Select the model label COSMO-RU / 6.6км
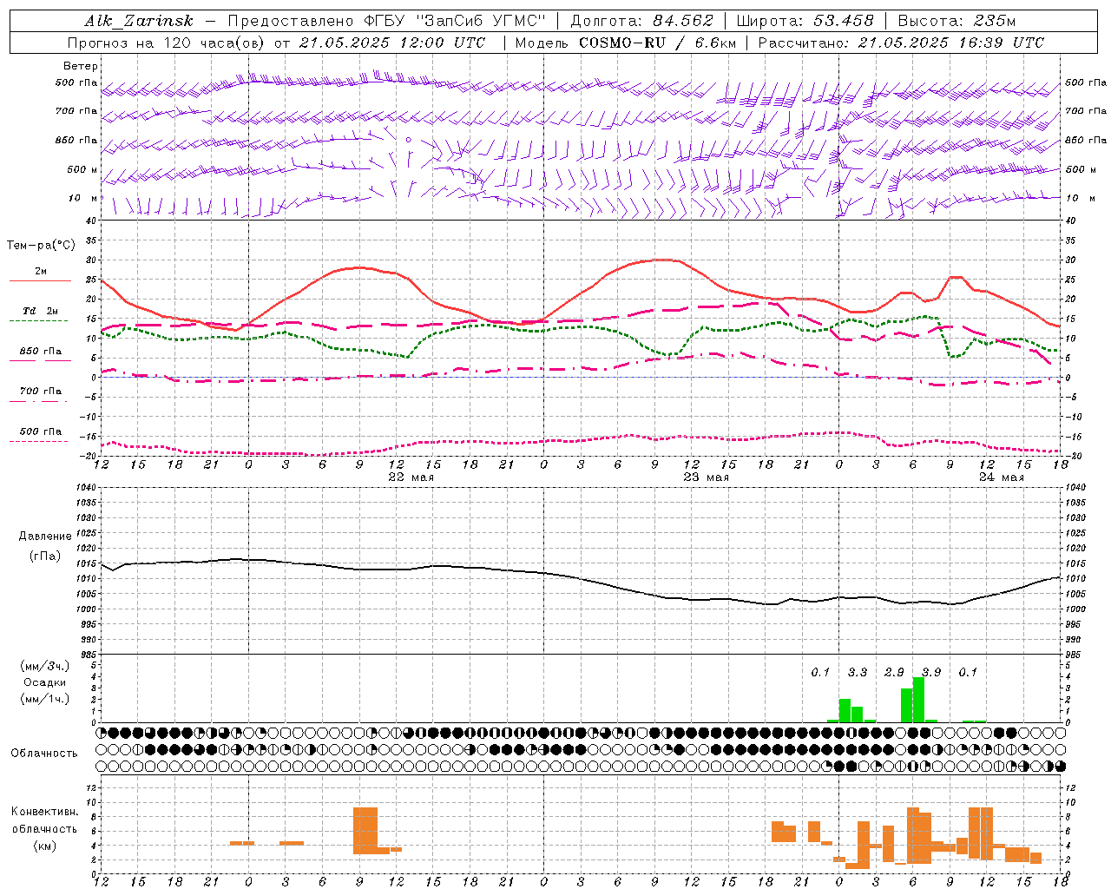 click(657, 43)
